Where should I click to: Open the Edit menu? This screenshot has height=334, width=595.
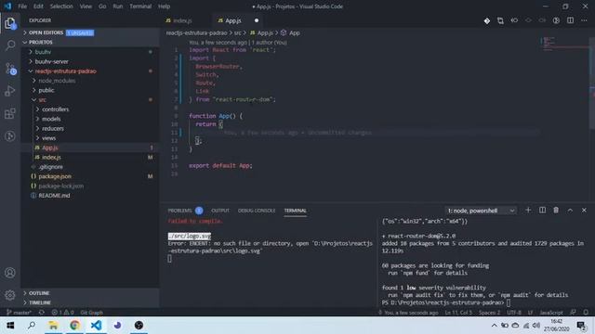pos(38,6)
